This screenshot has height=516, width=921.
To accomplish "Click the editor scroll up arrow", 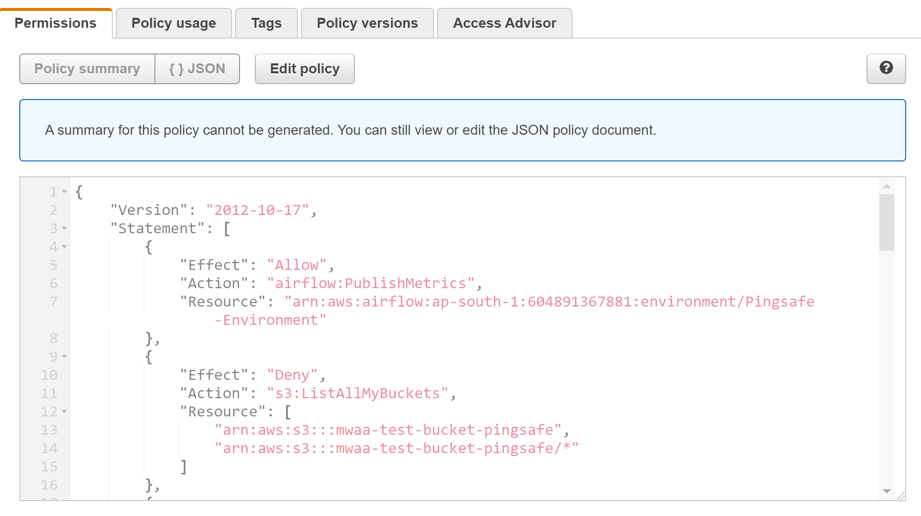I will tap(886, 187).
